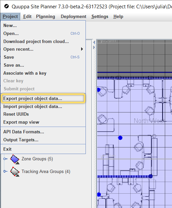Click the Zone Groups blue polygon icon

pyautogui.click(x=15, y=159)
